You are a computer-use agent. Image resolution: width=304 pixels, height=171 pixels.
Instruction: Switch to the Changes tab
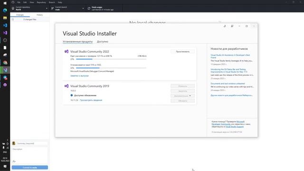coord(20,15)
